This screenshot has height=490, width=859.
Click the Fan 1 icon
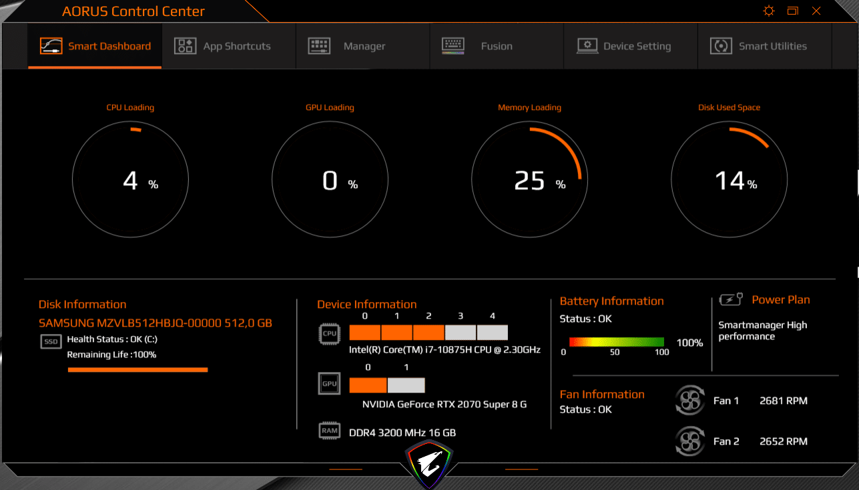point(689,401)
